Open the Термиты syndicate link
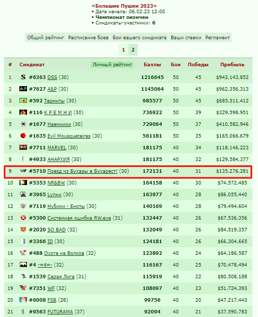The width and height of the screenshot is (258, 317). pos(55,101)
